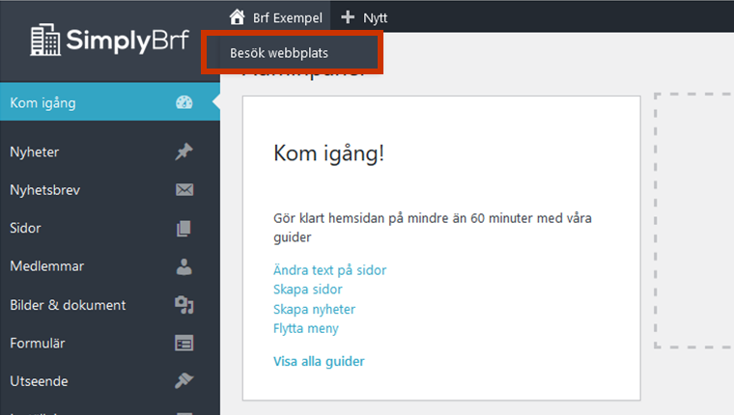
Task: Click the brush icon beside Utseende
Action: pos(184,381)
